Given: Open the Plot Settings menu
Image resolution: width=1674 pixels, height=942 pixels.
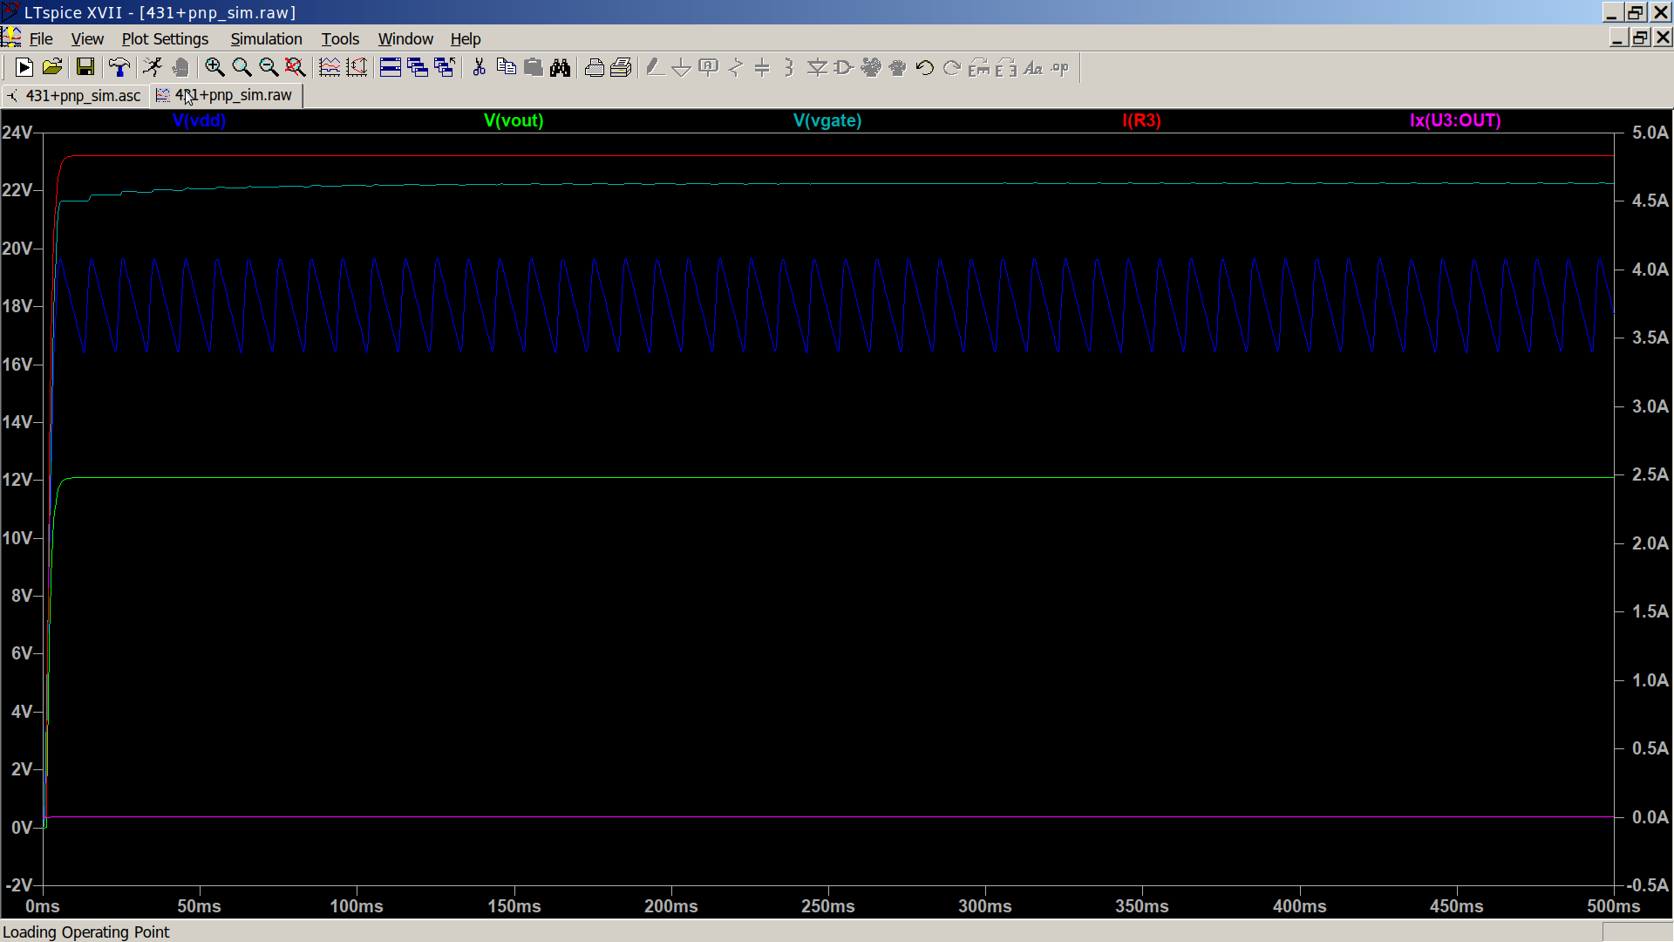Looking at the screenshot, I should click(x=165, y=38).
